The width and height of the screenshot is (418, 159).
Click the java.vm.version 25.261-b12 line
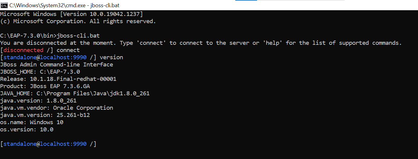tap(45, 115)
